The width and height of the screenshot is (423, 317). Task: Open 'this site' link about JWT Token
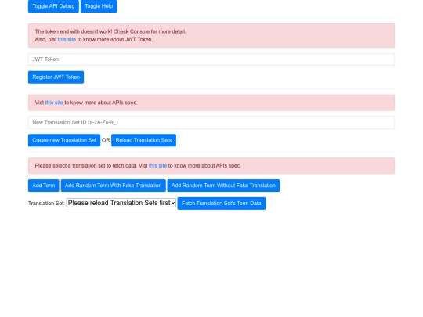click(x=67, y=39)
